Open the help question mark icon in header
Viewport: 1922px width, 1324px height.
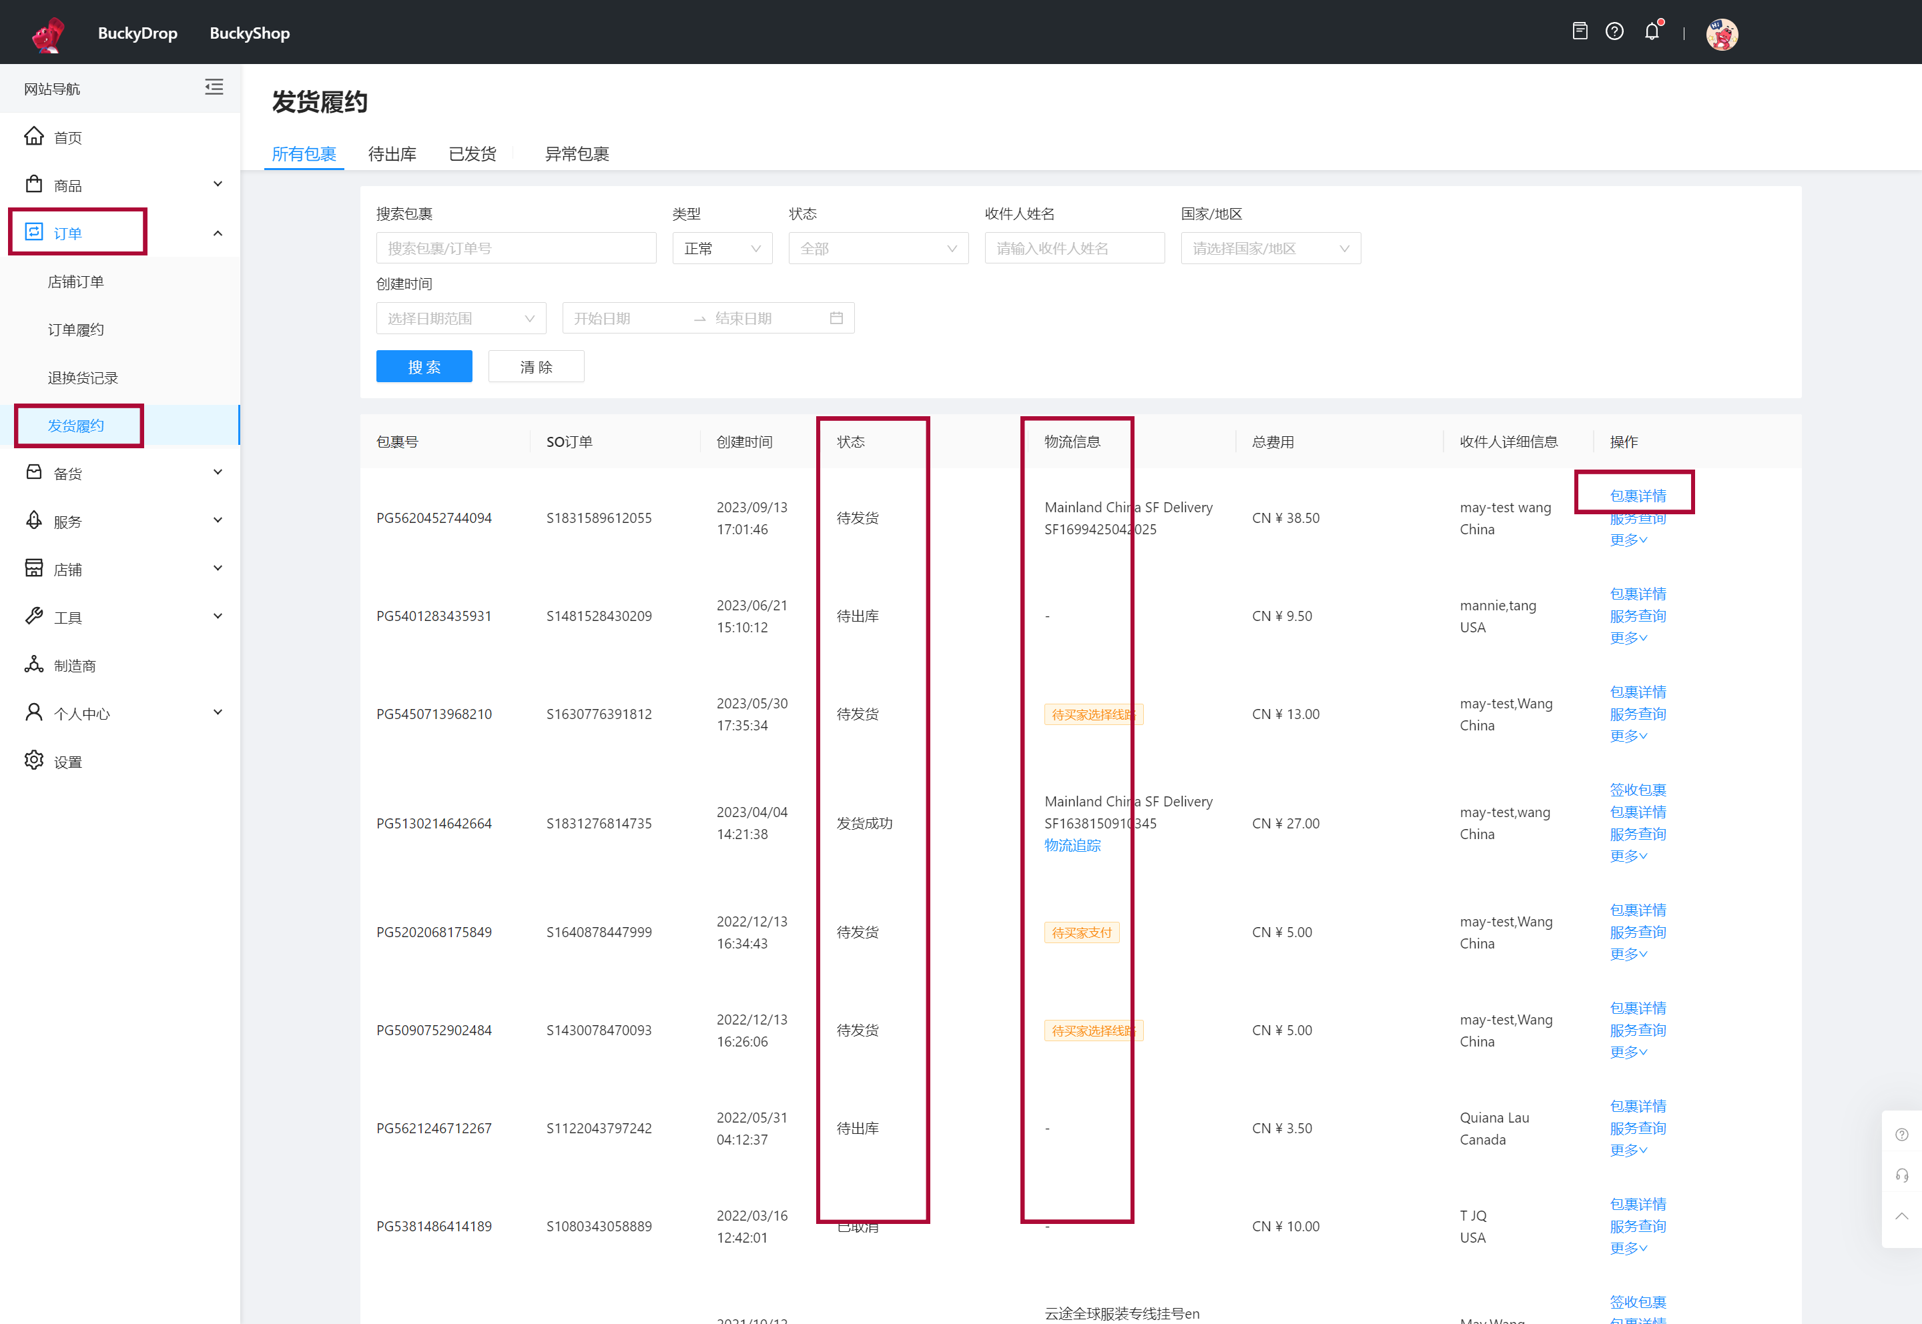tap(1614, 31)
